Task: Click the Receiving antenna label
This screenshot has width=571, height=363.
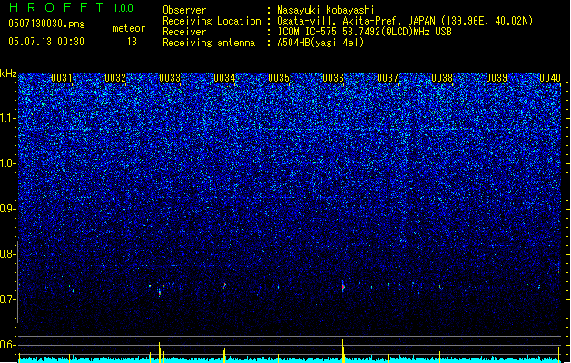Action: tap(209, 43)
